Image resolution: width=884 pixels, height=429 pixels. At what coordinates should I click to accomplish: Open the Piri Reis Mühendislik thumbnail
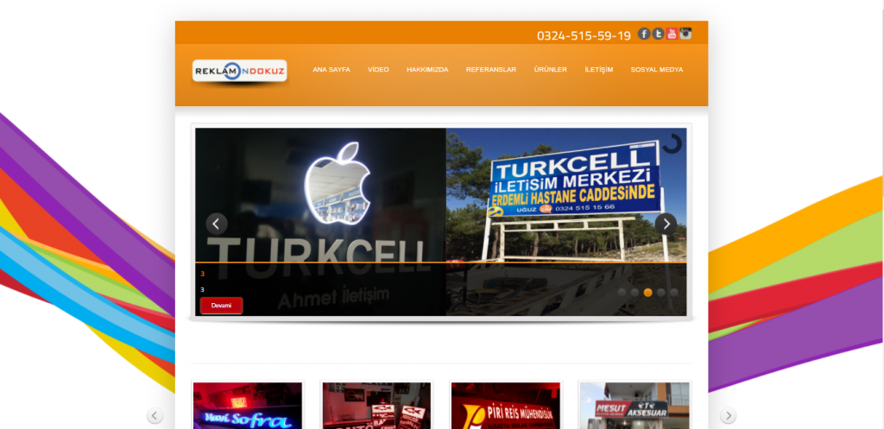click(506, 406)
